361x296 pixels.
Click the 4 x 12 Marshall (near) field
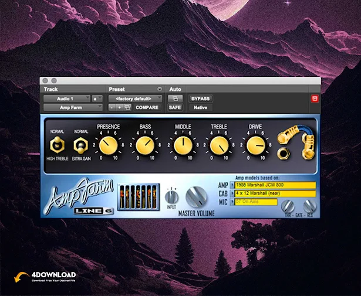pos(275,193)
